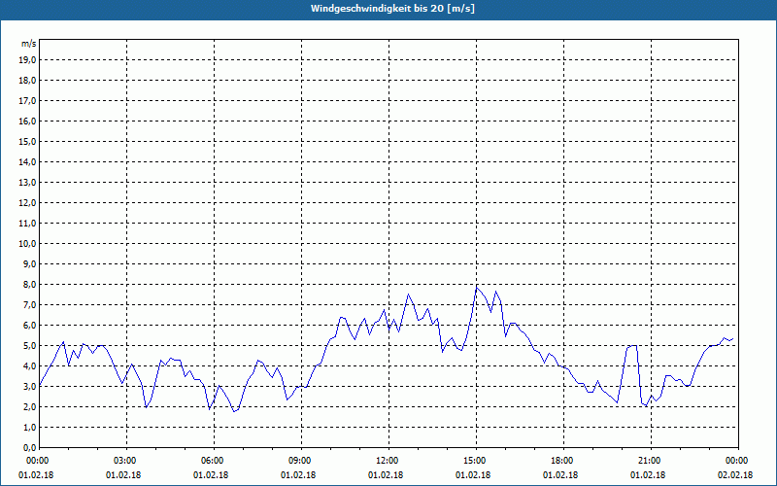This screenshot has width=777, height=486.
Task: Select the '3,0' y-axis label
Action: (30, 386)
